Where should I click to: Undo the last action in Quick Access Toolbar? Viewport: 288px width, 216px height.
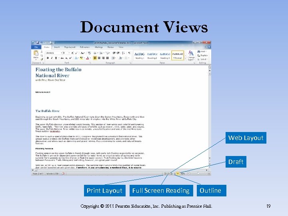click(x=42, y=43)
